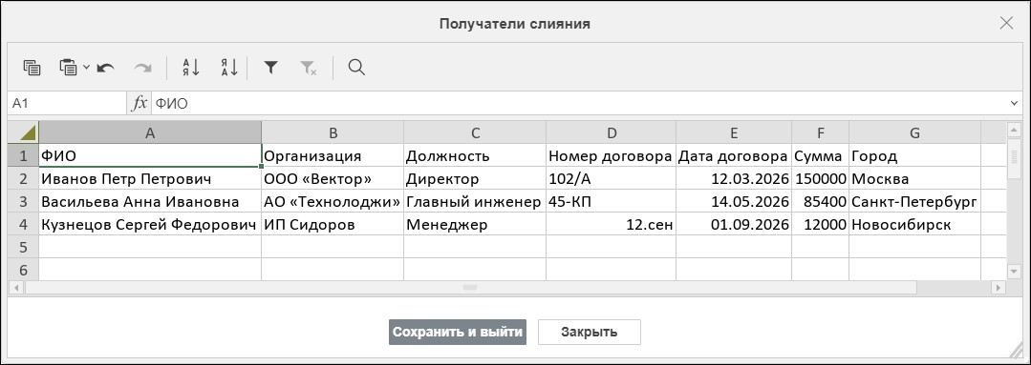Select cell Главный инженер

coord(475,202)
